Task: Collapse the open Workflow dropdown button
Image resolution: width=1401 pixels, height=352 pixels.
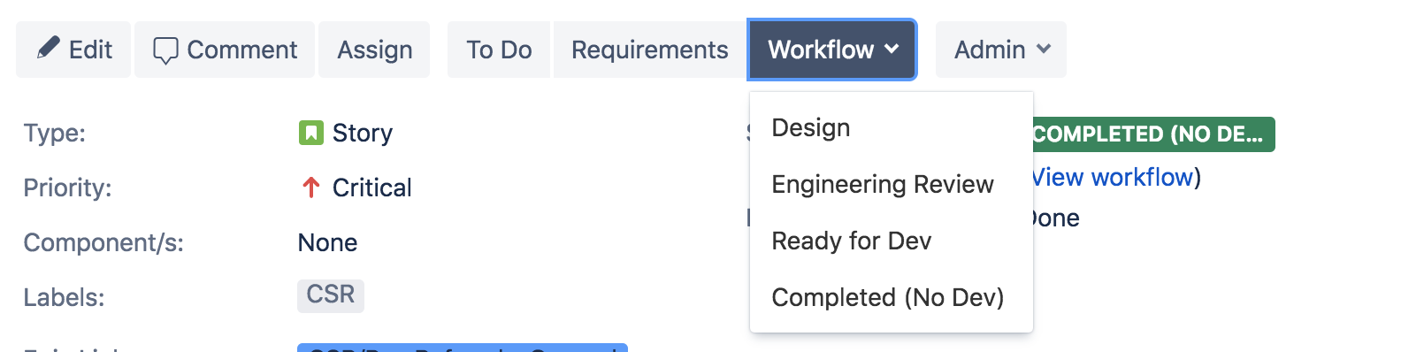Action: 832,50
